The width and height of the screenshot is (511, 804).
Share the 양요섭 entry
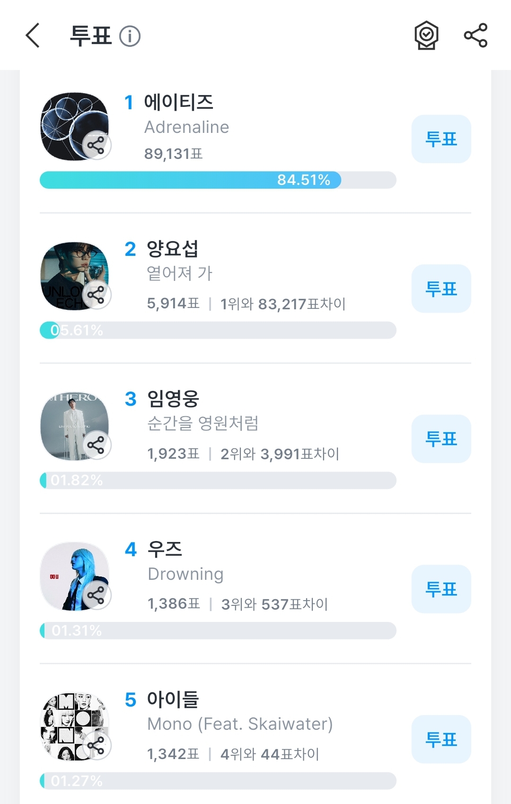(x=97, y=295)
